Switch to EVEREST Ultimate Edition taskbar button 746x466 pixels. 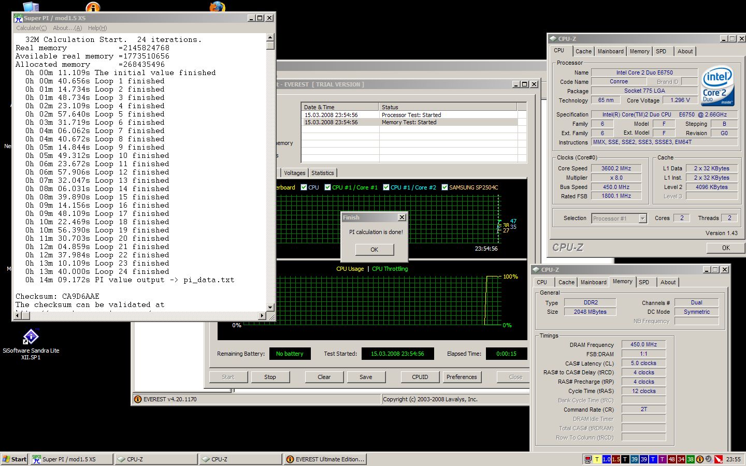click(325, 459)
